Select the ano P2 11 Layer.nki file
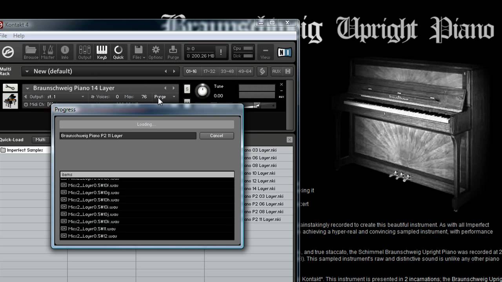 point(262,219)
